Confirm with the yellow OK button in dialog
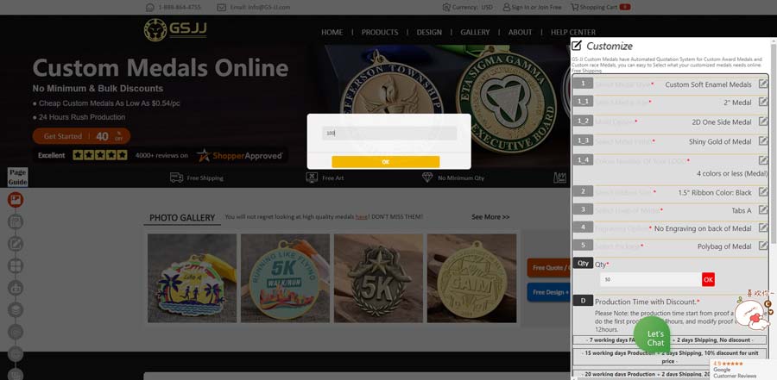 [x=386, y=162]
